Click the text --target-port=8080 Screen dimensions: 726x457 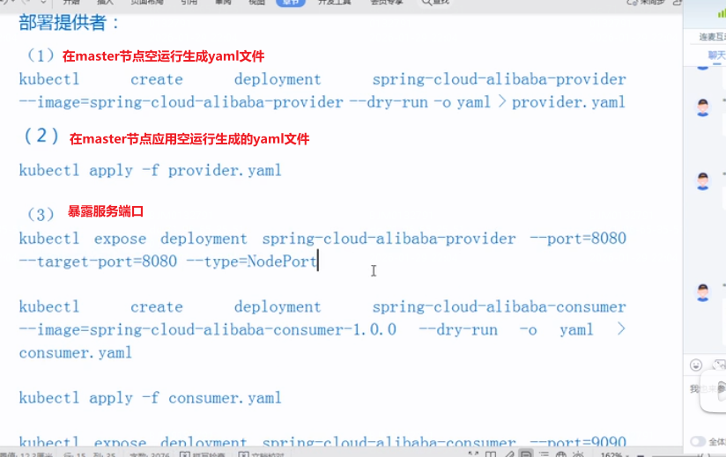click(x=98, y=262)
